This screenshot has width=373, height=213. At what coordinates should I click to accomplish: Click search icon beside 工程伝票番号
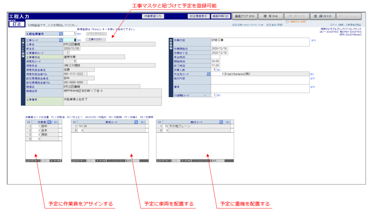61,33
